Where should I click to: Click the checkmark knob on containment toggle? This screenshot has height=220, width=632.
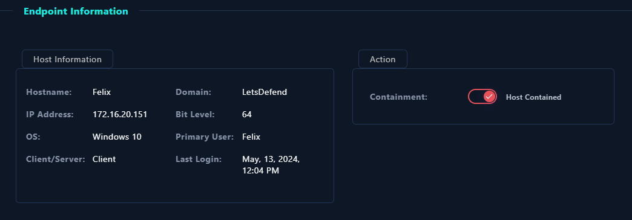tap(489, 97)
